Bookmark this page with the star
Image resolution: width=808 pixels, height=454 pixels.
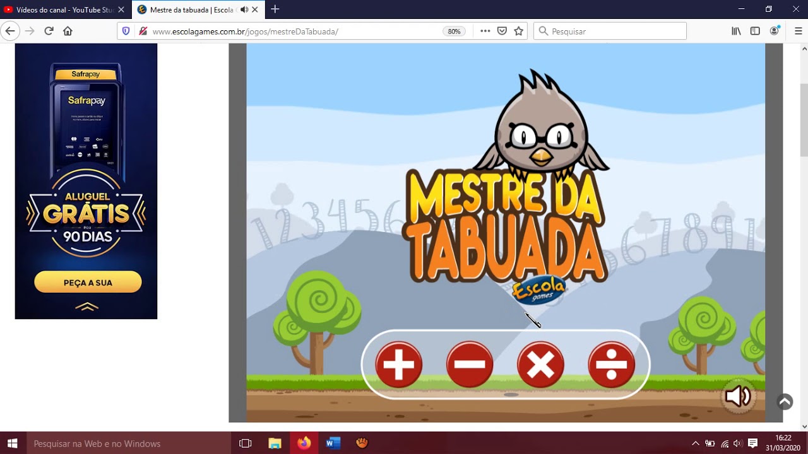click(519, 31)
